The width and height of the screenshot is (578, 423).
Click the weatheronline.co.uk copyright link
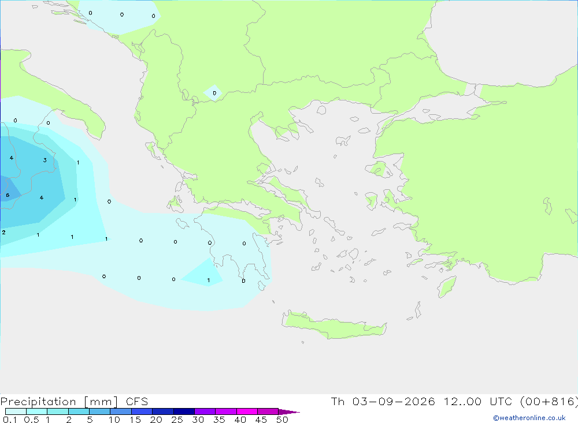(529, 418)
